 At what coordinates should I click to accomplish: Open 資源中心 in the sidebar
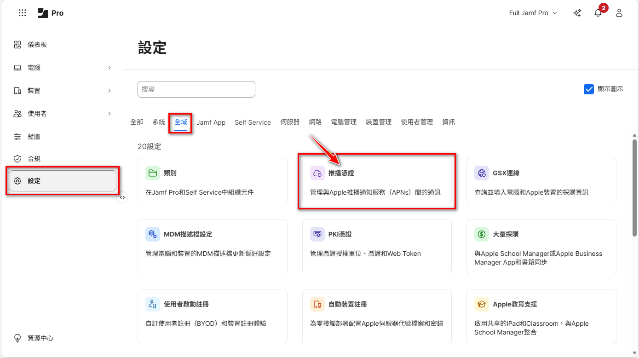(x=40, y=338)
